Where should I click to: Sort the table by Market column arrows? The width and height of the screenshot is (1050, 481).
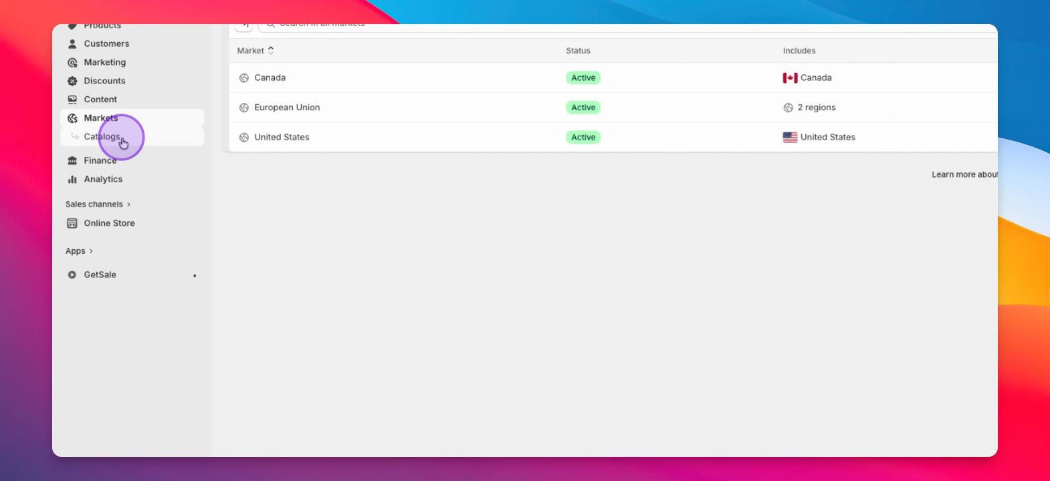271,51
